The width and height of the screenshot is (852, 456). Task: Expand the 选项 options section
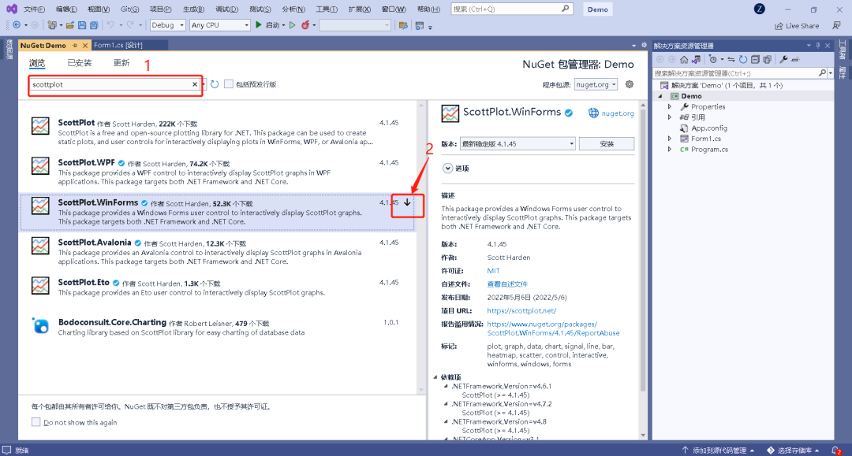(448, 168)
